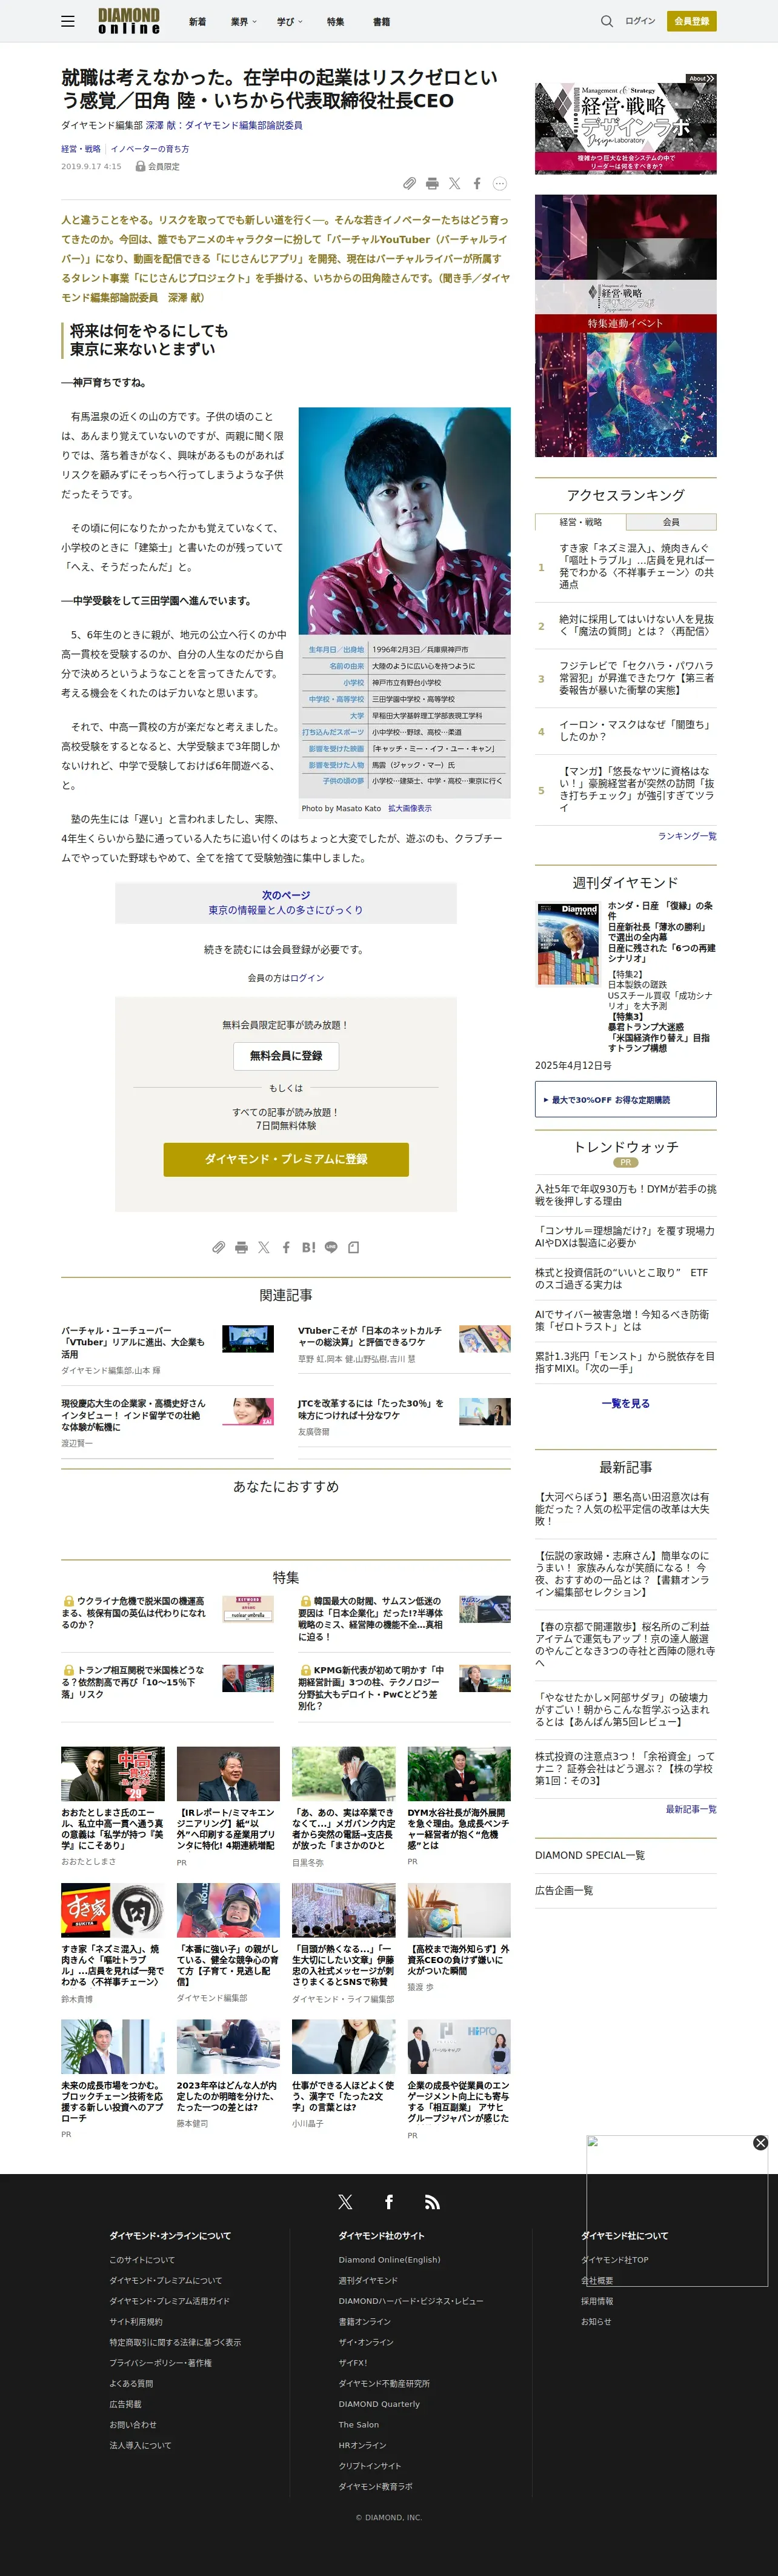Open the RSS feed icon in the footer

coord(432,2202)
